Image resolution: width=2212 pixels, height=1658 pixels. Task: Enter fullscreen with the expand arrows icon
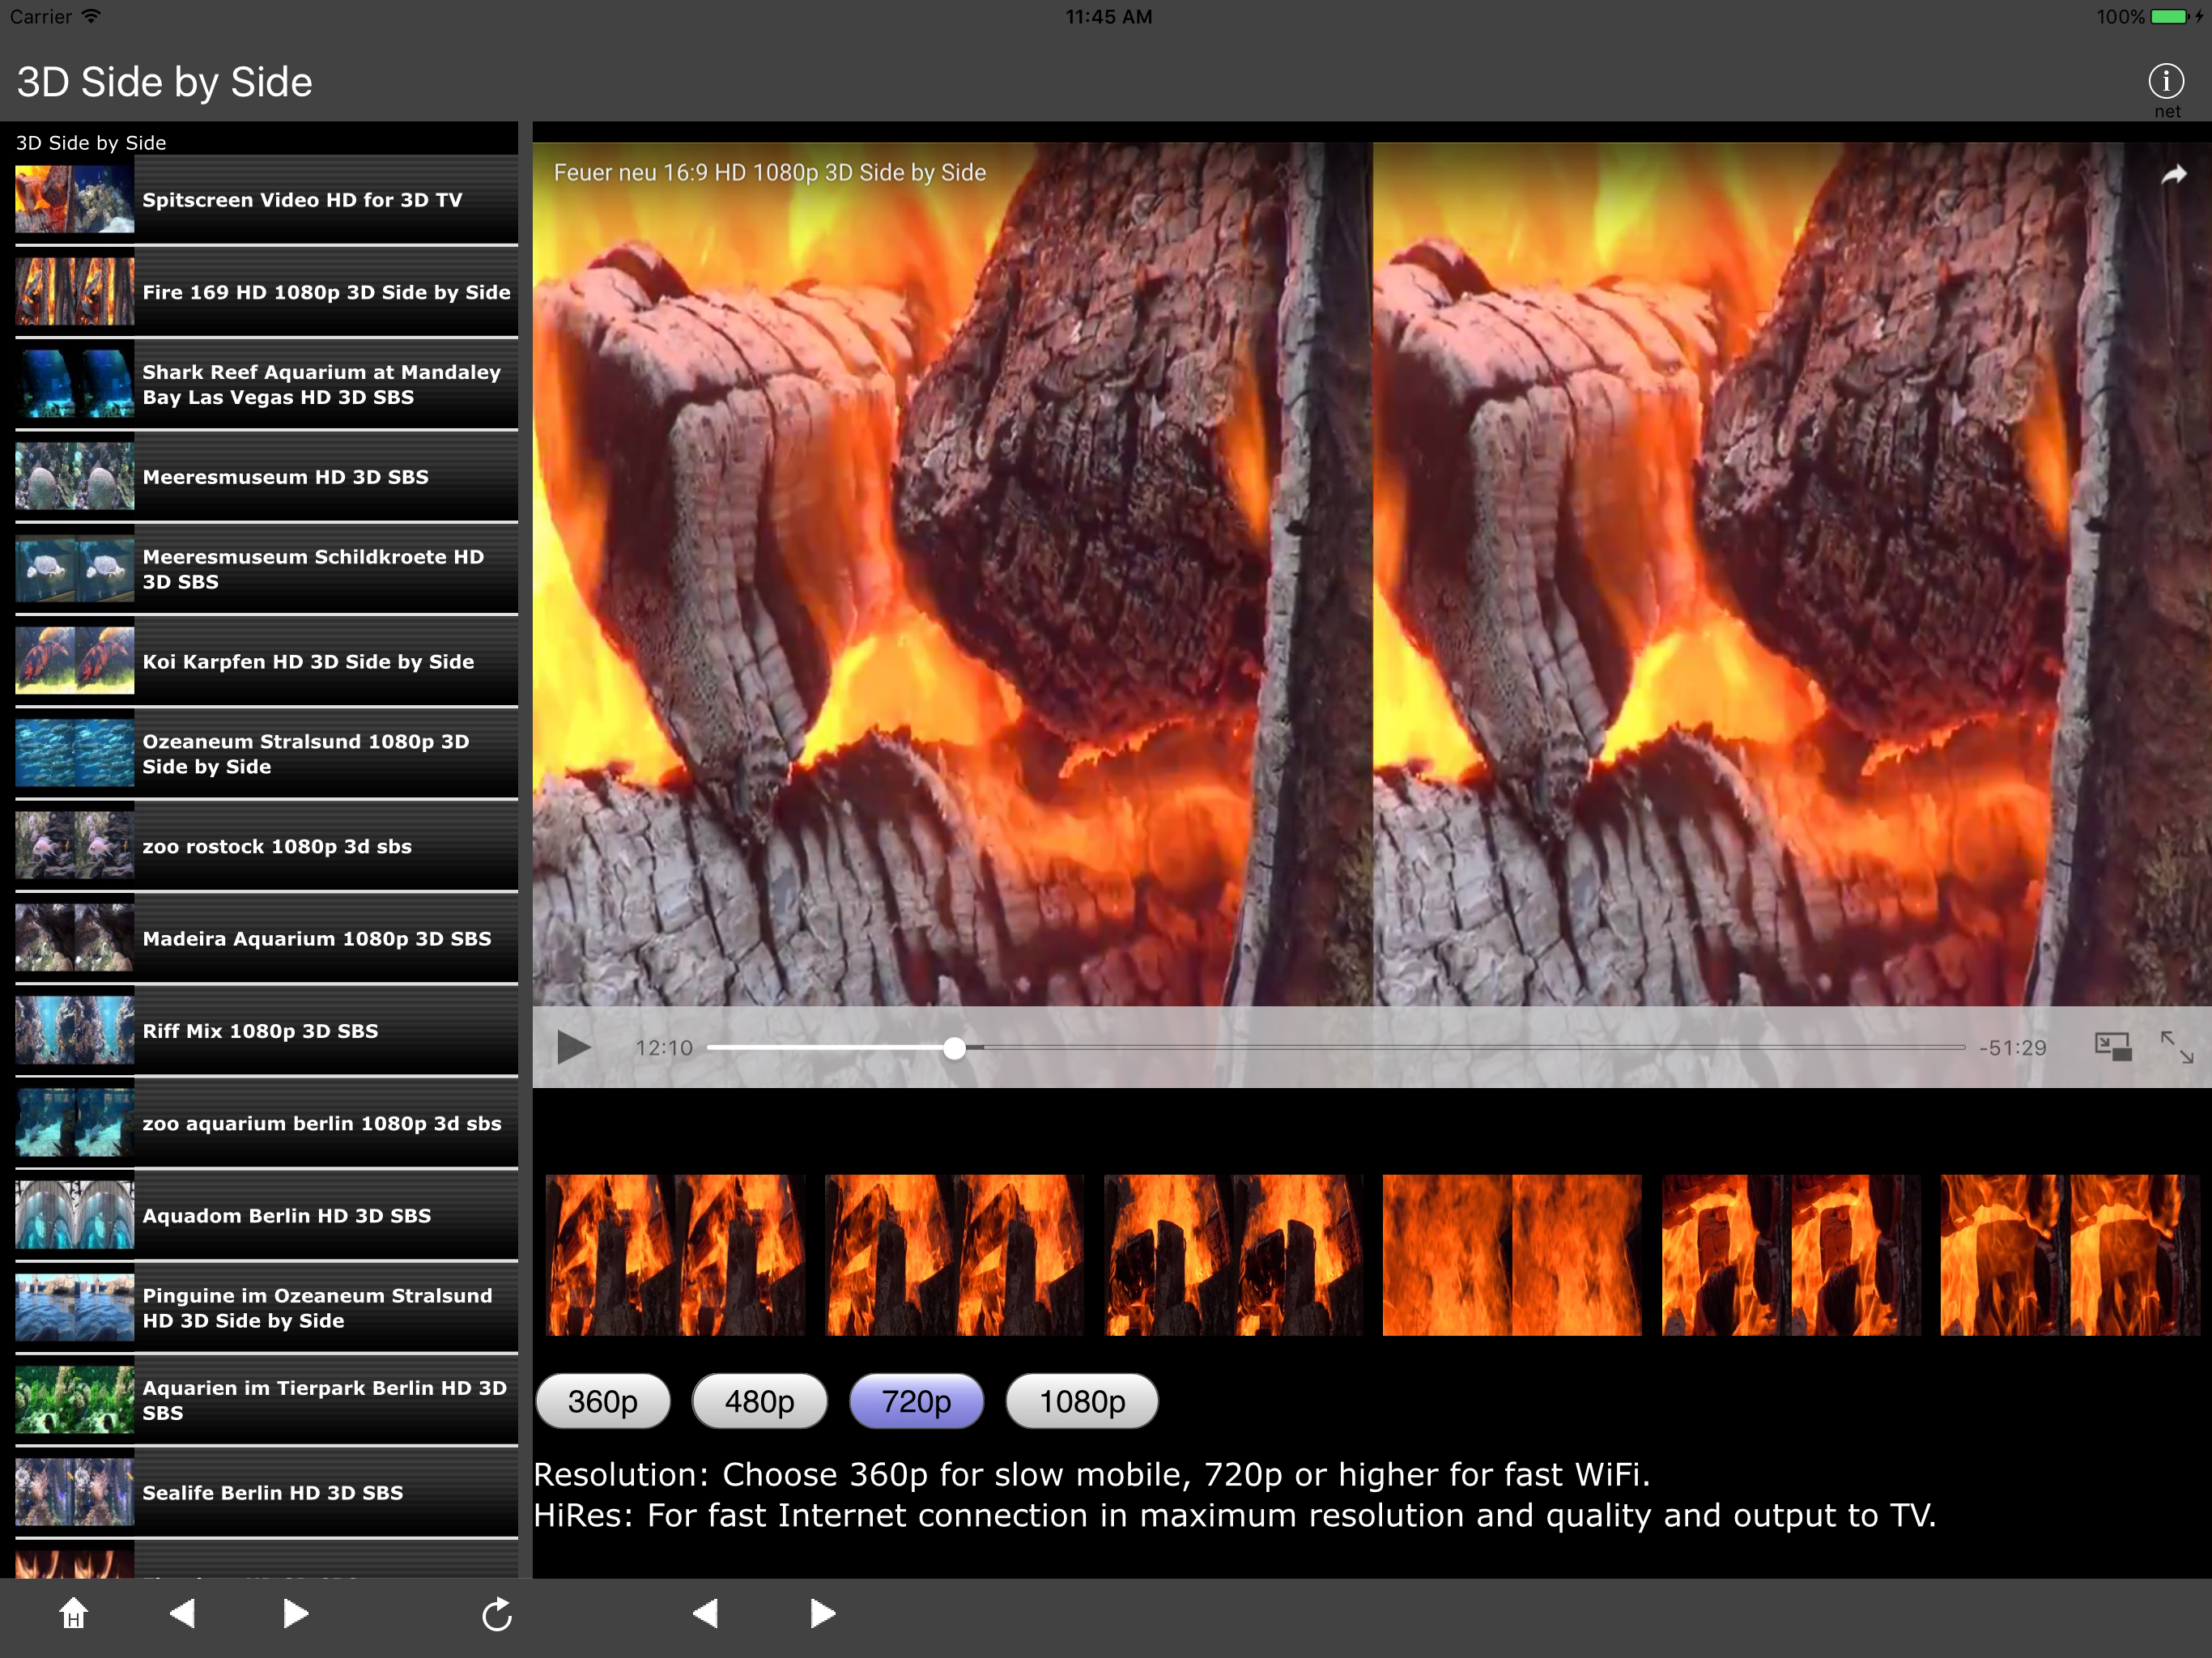(x=2176, y=1047)
